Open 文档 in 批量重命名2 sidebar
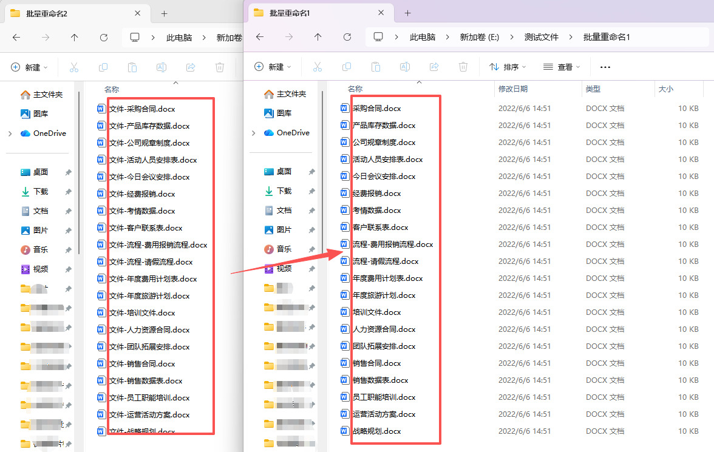Viewport: 714px width, 452px height. (34, 211)
